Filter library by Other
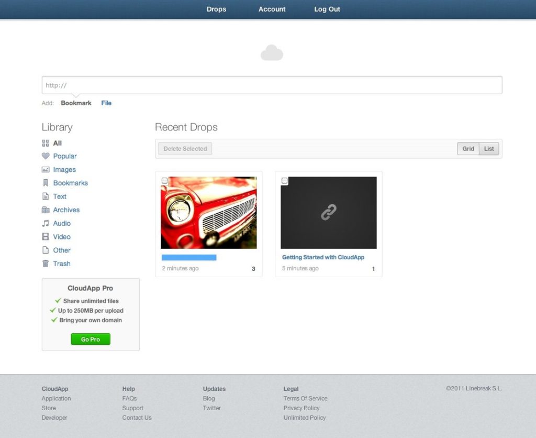The width and height of the screenshot is (536, 438). click(62, 250)
